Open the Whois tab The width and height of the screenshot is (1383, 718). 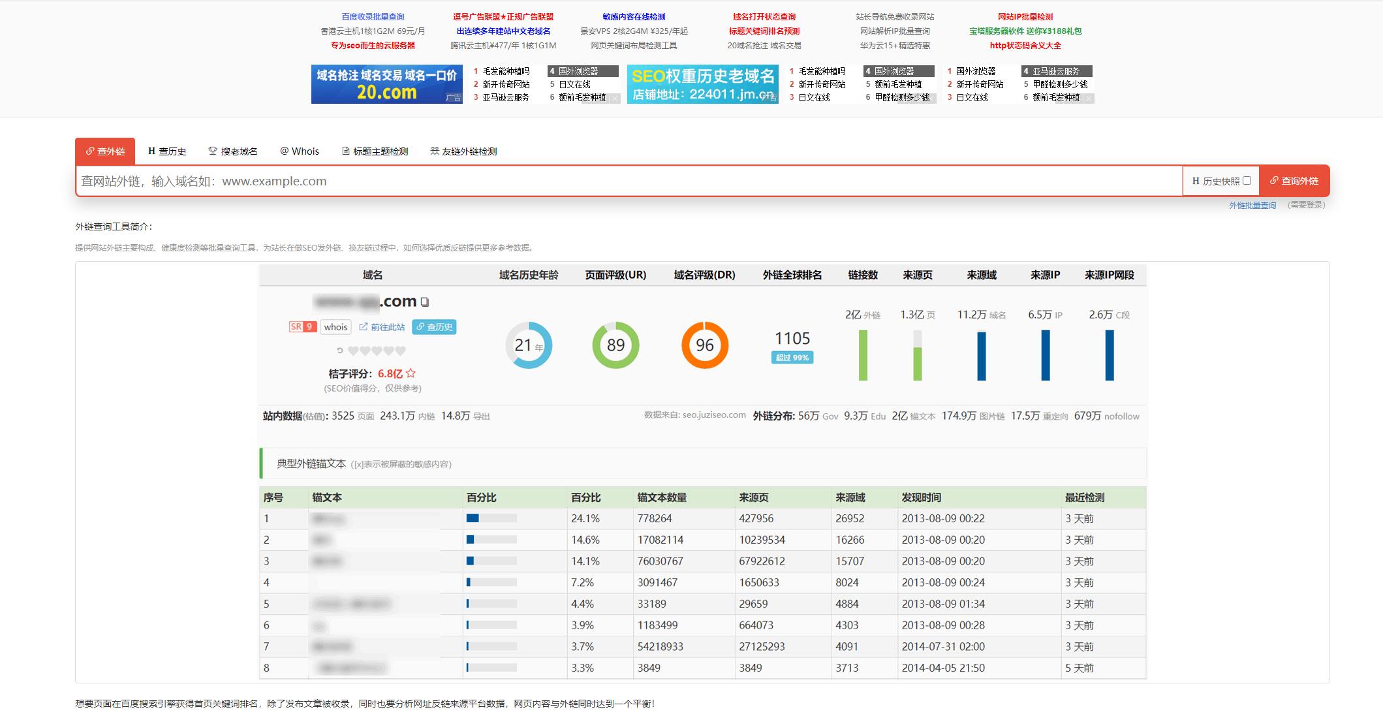point(300,151)
